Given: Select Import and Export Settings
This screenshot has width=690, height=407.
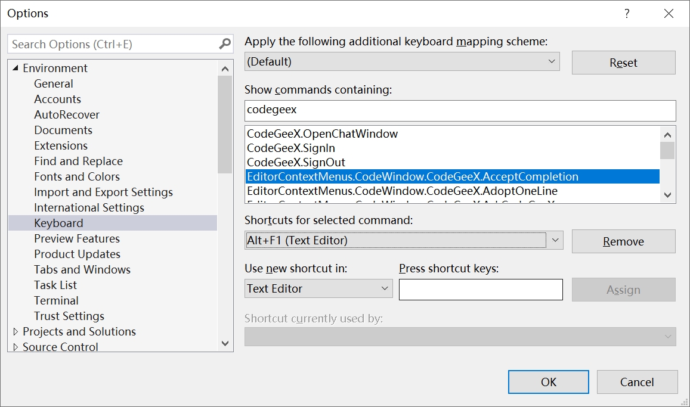Looking at the screenshot, I should [x=103, y=192].
